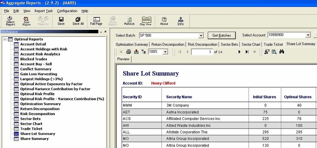Image resolution: width=317 pixels, height=148 pixels.
Task: Search report text with binoculars icon
Action: pyautogui.click(x=282, y=52)
